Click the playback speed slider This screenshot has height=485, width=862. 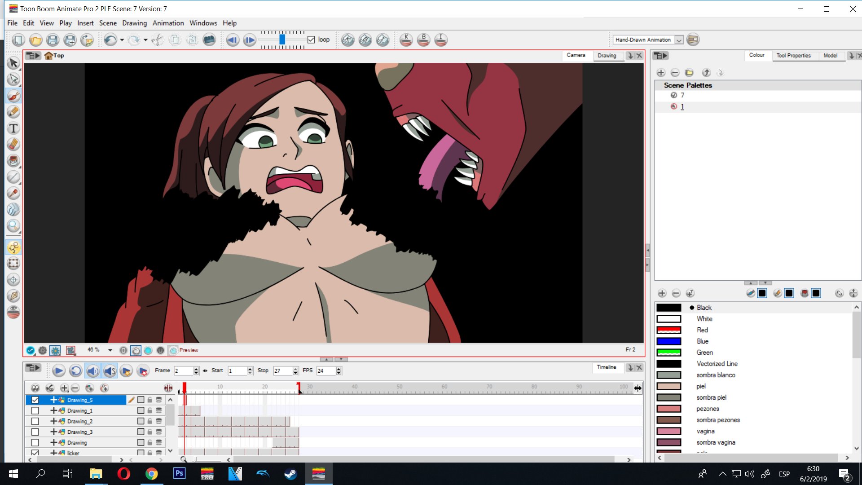tap(282, 40)
